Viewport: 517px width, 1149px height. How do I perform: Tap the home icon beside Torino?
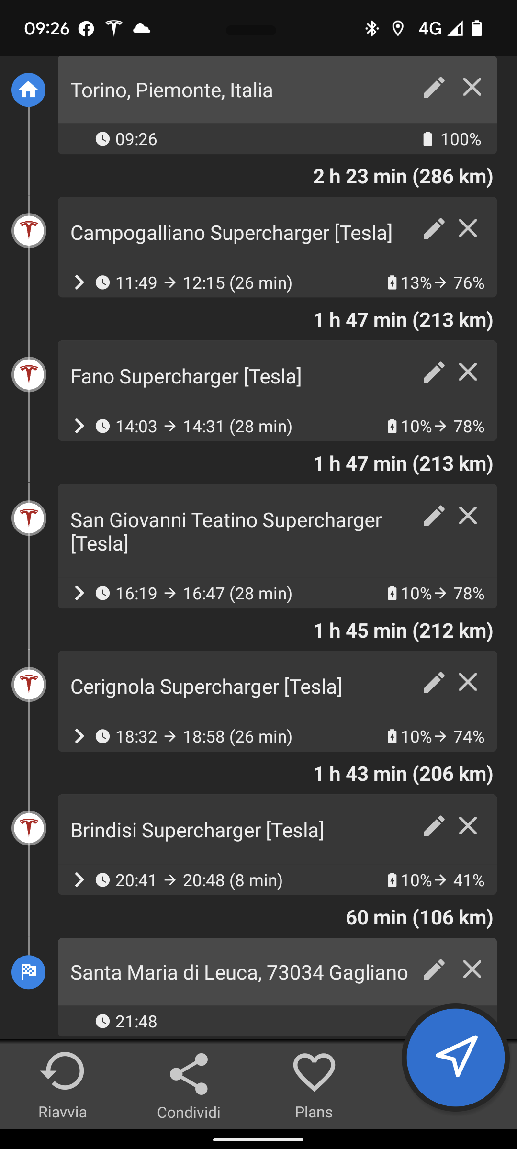[29, 90]
